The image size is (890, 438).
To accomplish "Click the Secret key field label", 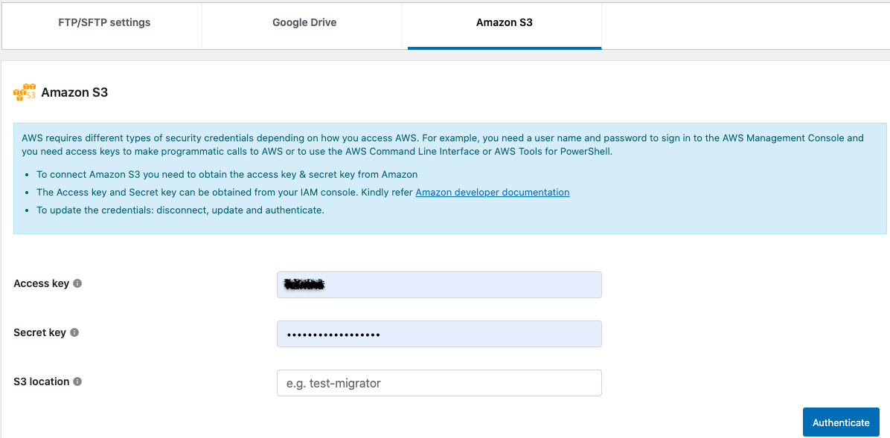I will click(x=39, y=332).
